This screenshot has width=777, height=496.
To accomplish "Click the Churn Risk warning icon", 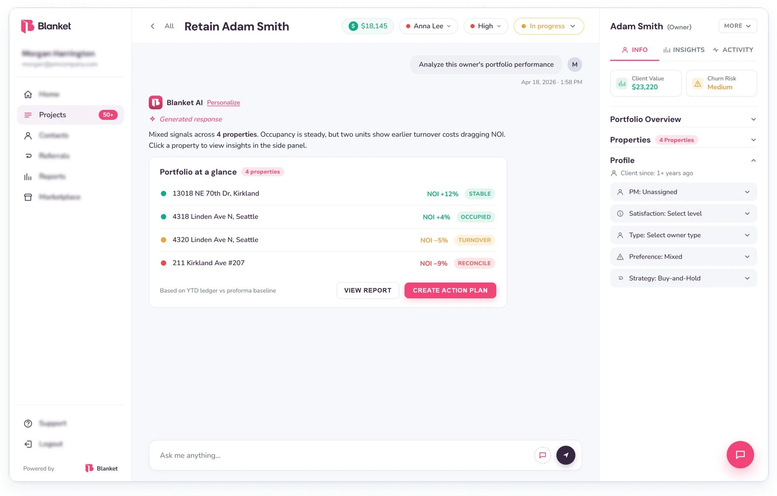I will pos(697,83).
